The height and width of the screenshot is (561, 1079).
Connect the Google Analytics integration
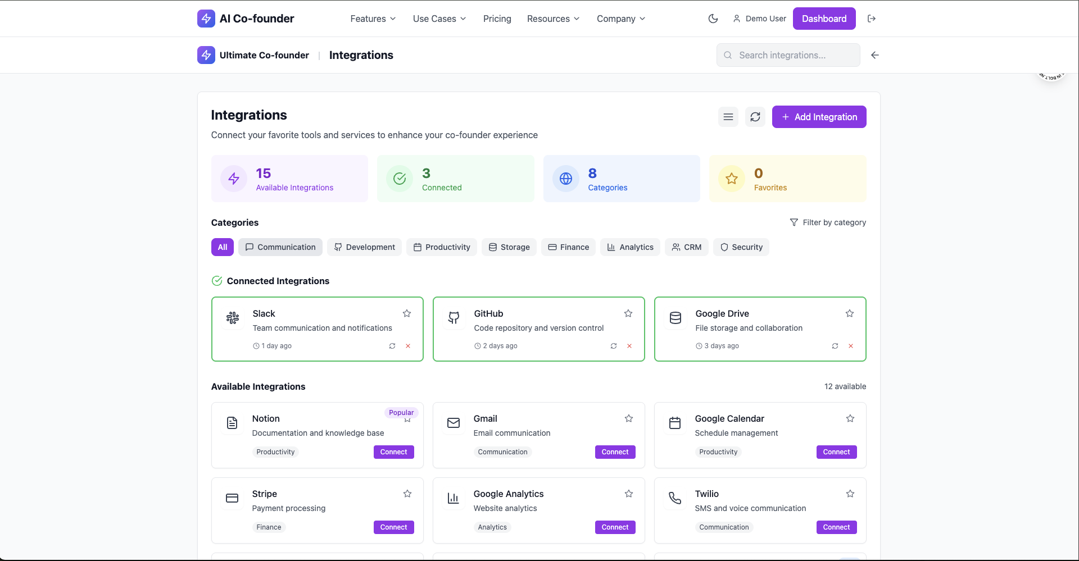[615, 527]
